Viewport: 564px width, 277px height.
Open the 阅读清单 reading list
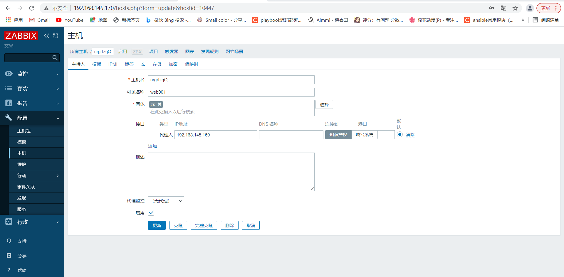coord(546,20)
